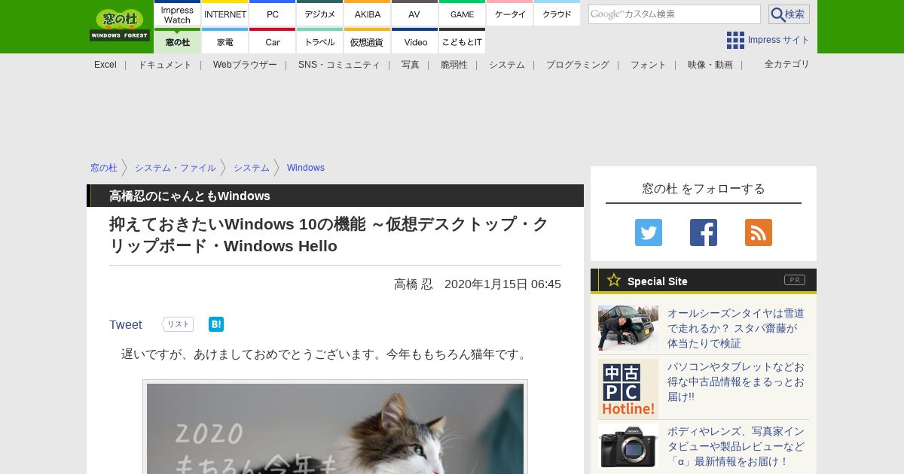The image size is (904, 474).
Task: Click the Tweet link
Action: tap(126, 324)
